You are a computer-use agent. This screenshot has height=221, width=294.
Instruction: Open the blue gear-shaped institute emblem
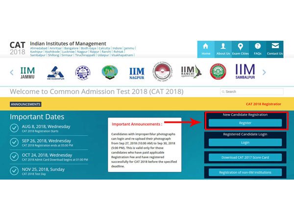[x=83, y=73]
